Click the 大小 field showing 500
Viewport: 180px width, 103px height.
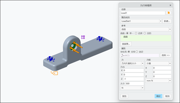134,84
